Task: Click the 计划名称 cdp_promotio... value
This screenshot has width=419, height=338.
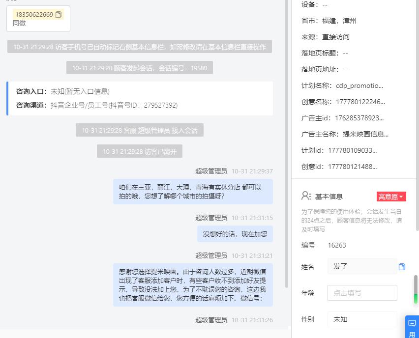Action: (359, 85)
